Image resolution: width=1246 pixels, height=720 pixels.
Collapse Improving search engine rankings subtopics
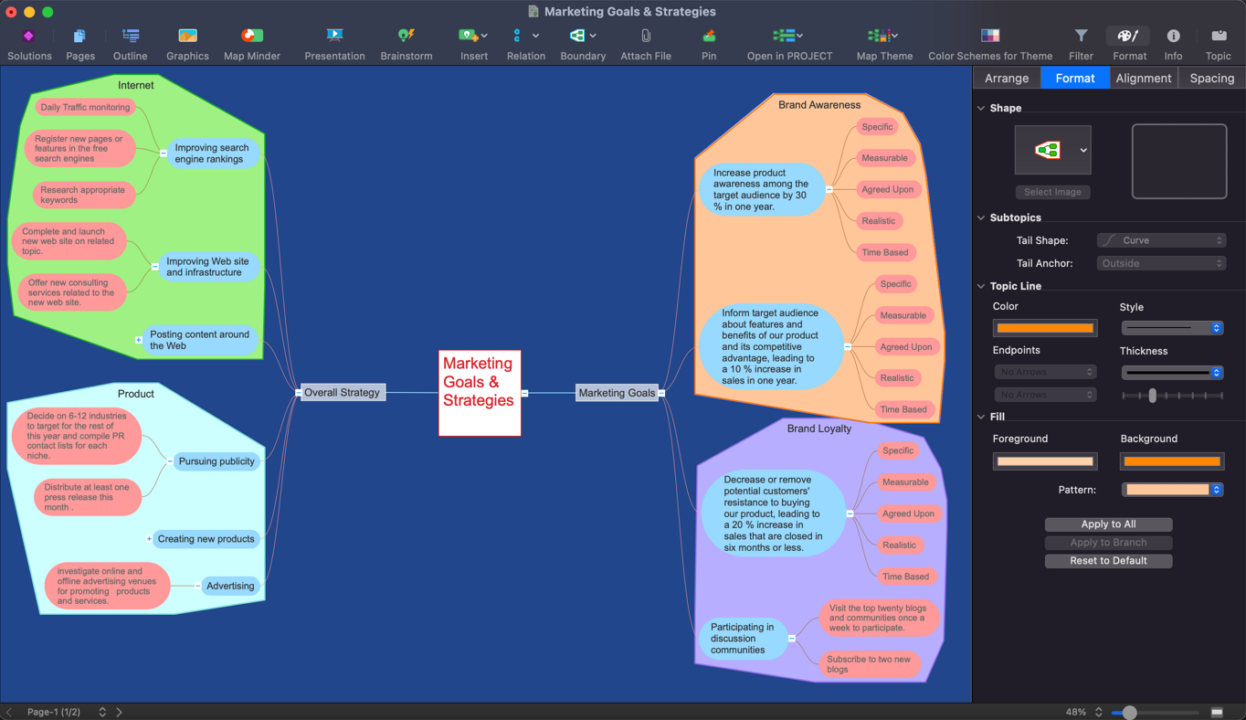tap(164, 154)
